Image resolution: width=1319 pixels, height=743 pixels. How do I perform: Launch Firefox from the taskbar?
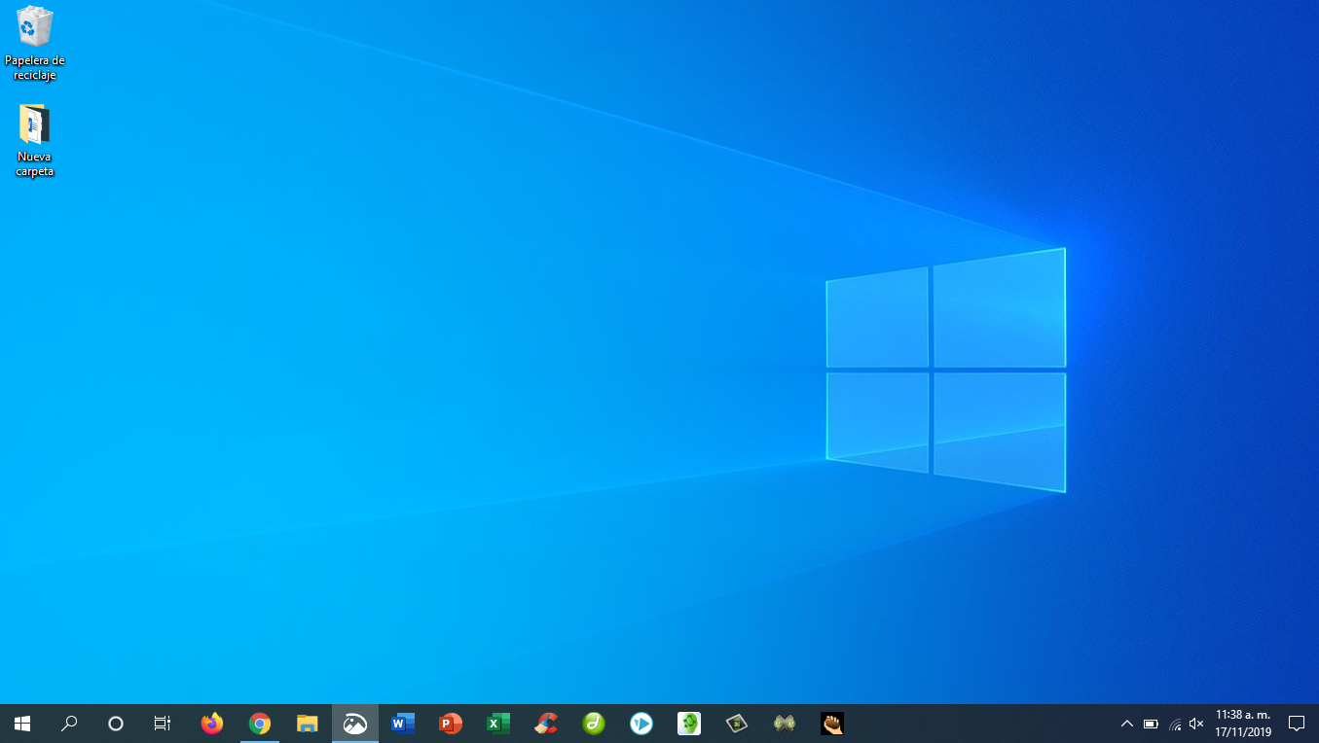[211, 724]
